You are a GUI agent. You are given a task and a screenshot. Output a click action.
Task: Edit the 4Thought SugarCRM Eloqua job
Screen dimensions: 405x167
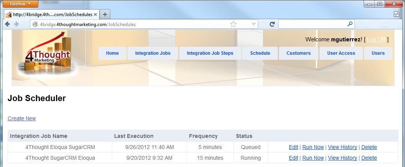pos(294,158)
